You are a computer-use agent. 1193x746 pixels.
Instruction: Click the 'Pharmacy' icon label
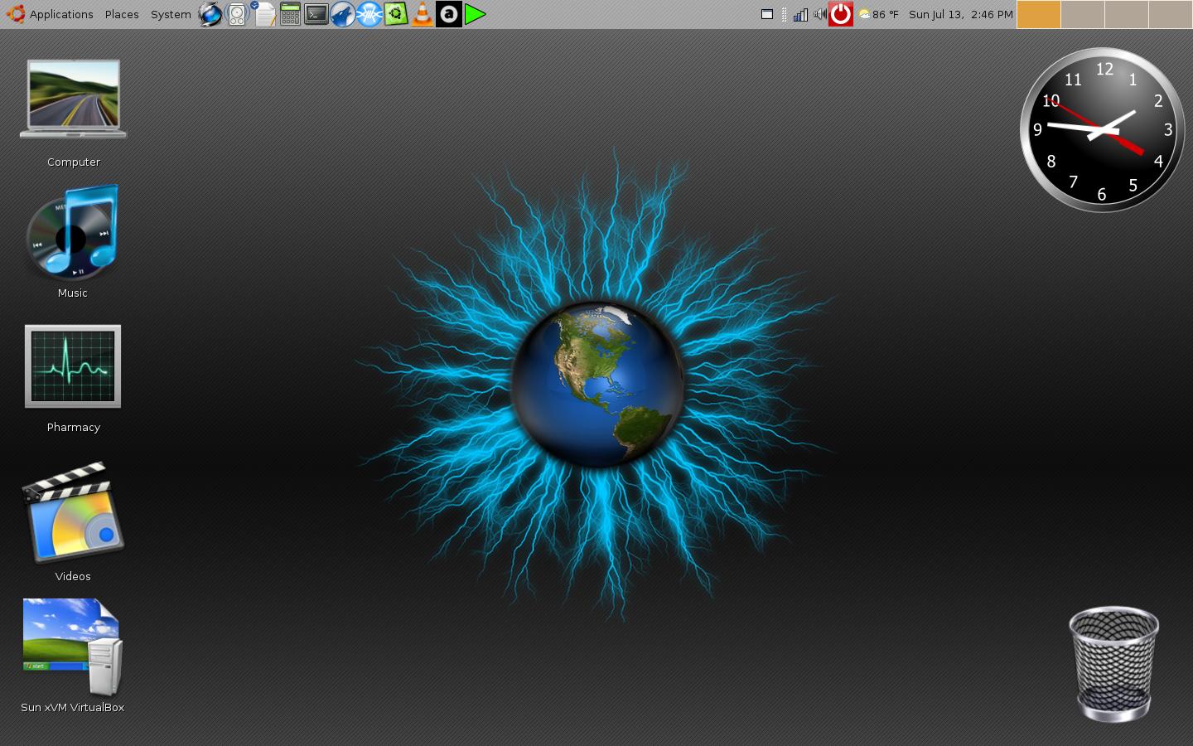[74, 428]
